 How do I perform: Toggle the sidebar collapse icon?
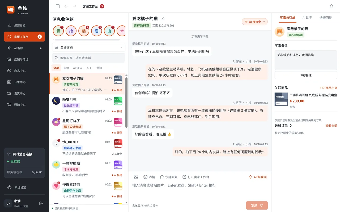58,6
